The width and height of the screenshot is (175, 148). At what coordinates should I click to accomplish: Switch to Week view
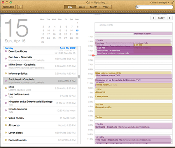tap(82, 7)
